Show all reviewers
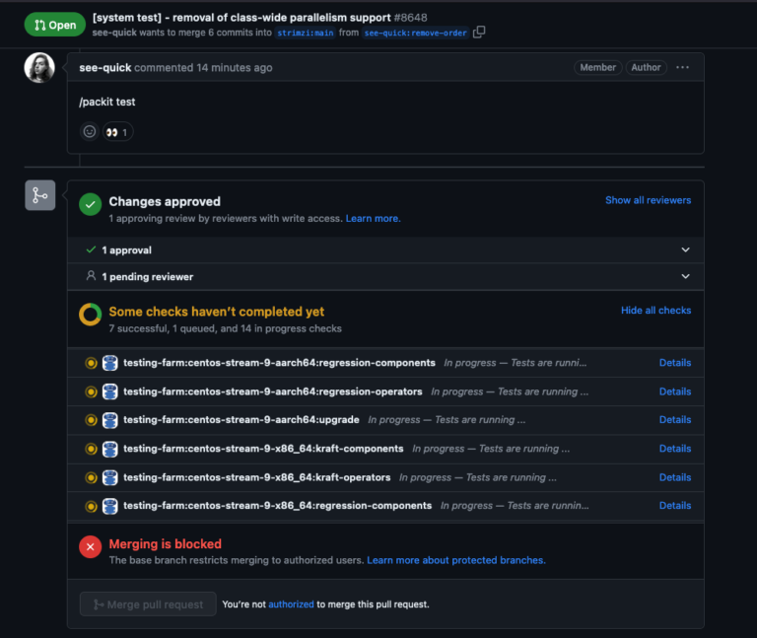The width and height of the screenshot is (757, 638). pos(648,200)
